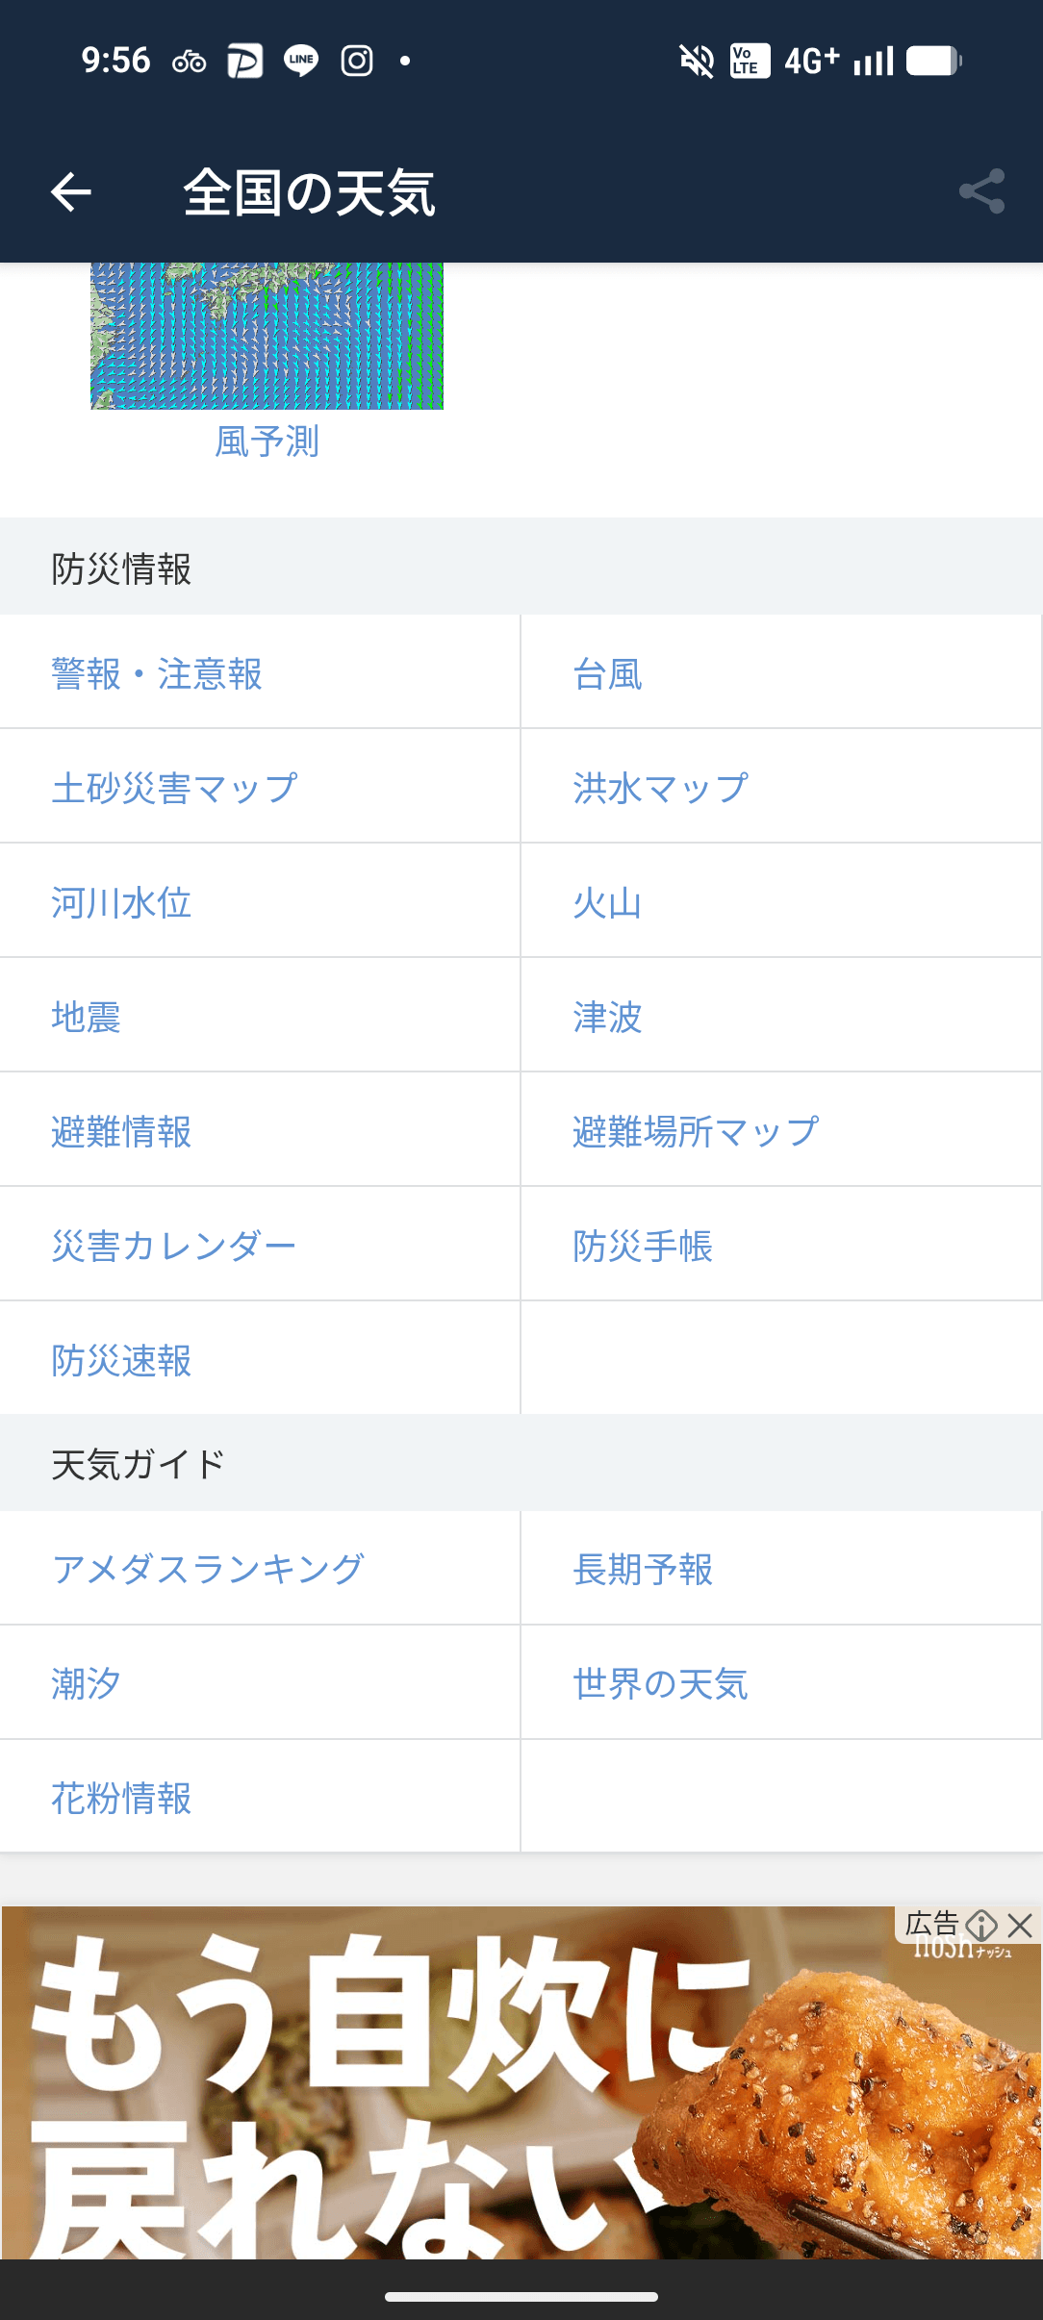
Task: Go to 地震 earthquake information
Action: (87, 1017)
